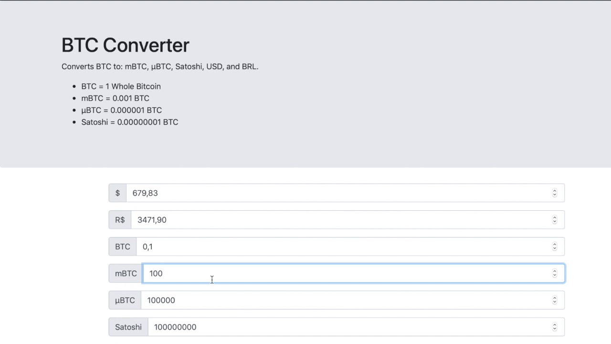
Task: Click the µBTC field stepper arrows
Action: tap(555, 300)
